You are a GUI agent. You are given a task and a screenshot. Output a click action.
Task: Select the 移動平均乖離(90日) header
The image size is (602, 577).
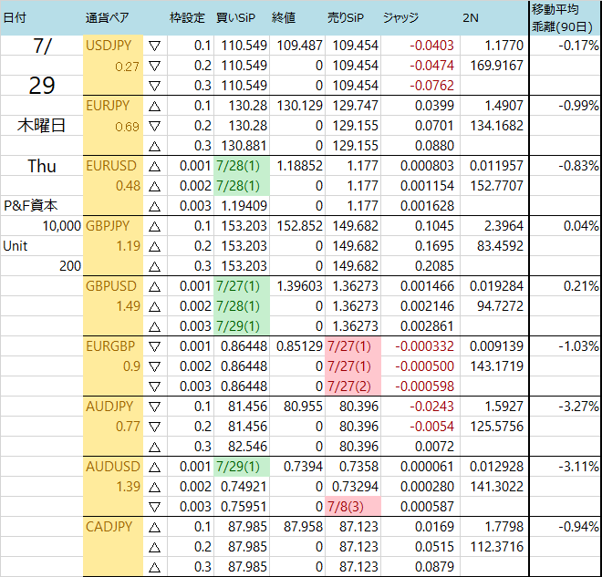[x=562, y=17]
